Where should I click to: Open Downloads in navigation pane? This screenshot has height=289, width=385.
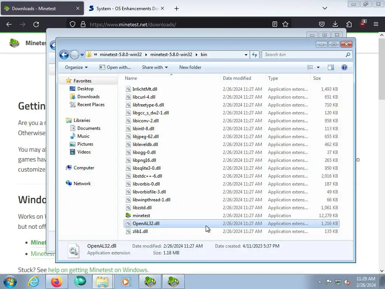88,97
